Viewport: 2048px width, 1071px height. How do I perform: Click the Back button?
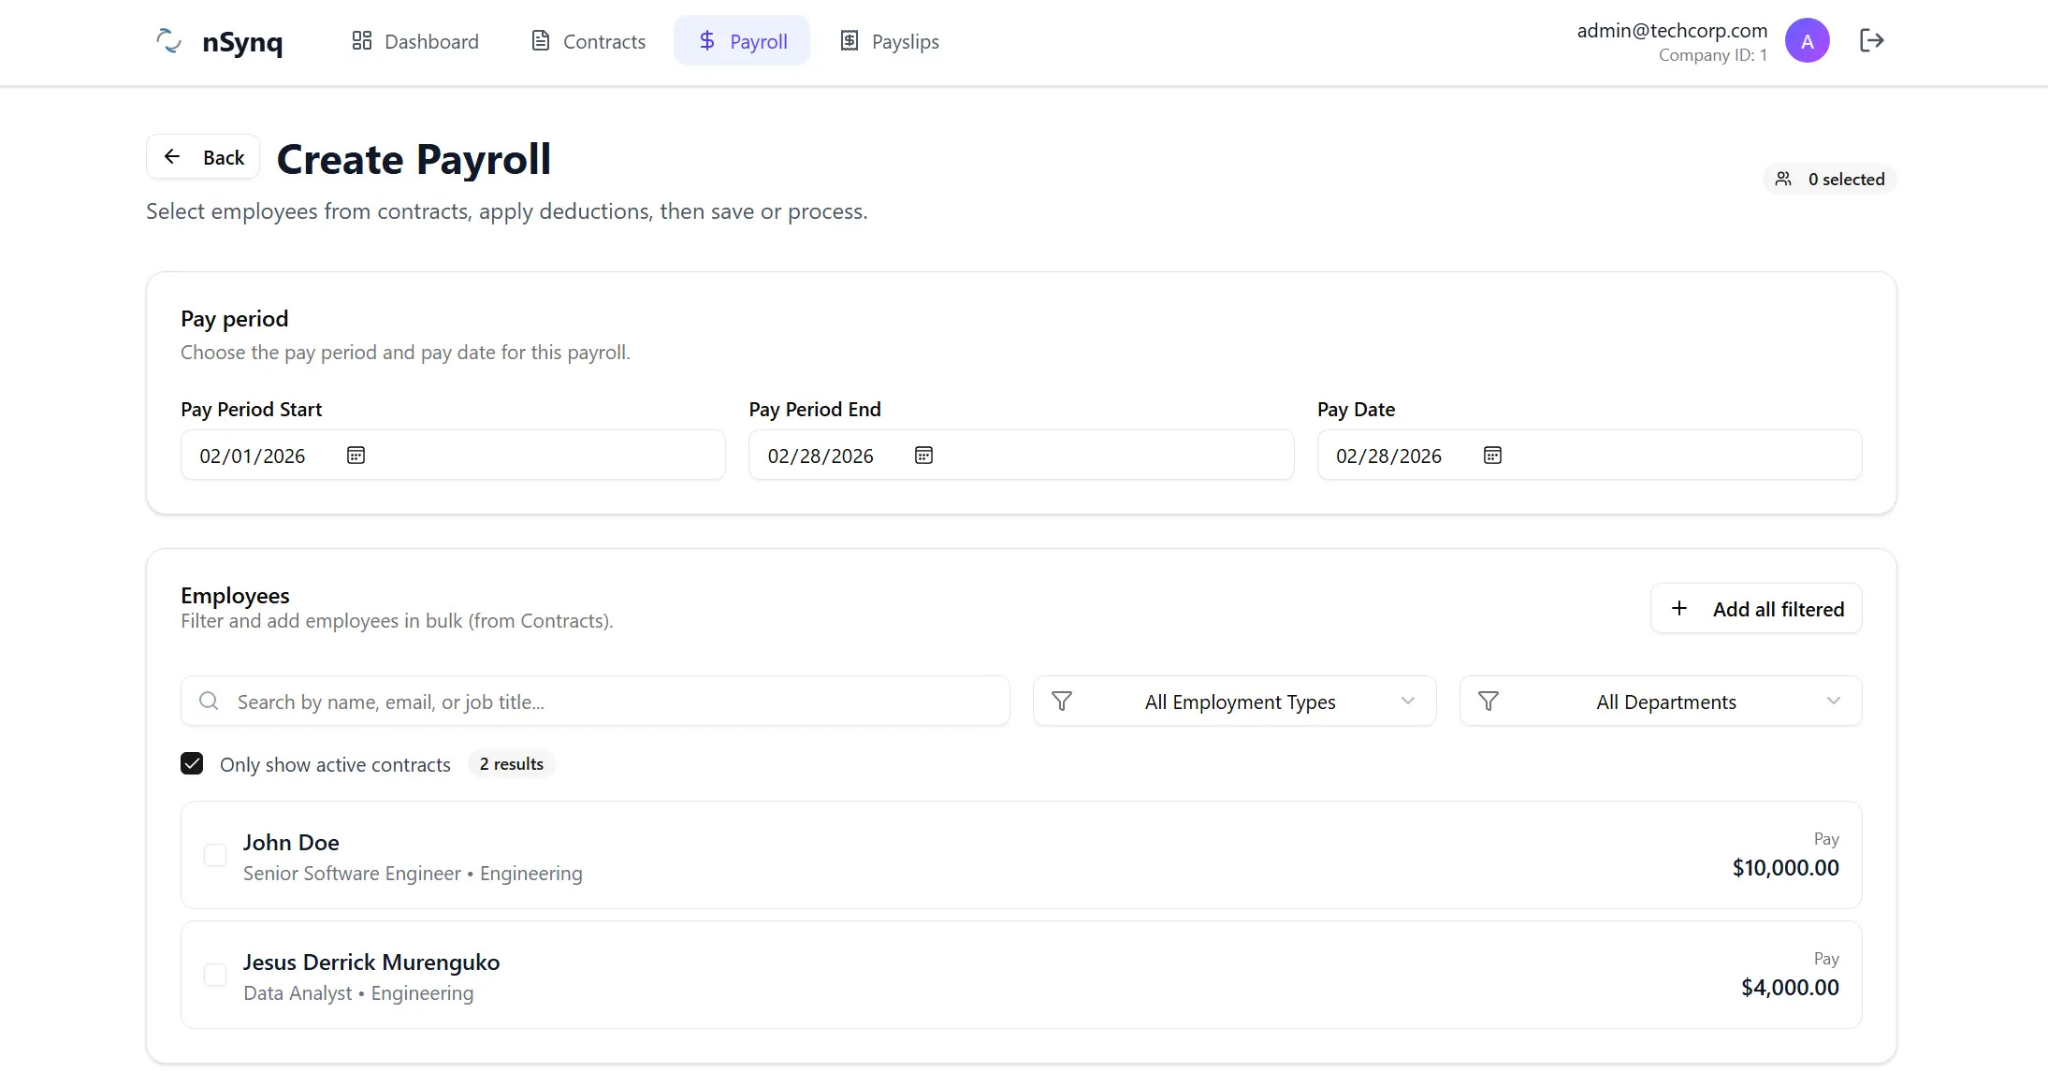pos(202,156)
